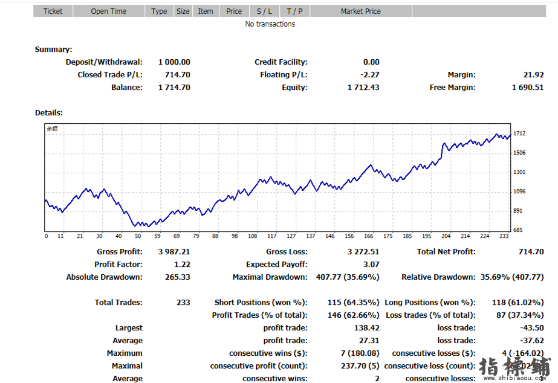The width and height of the screenshot is (558, 383).
Task: Select the Type column header
Action: (159, 11)
